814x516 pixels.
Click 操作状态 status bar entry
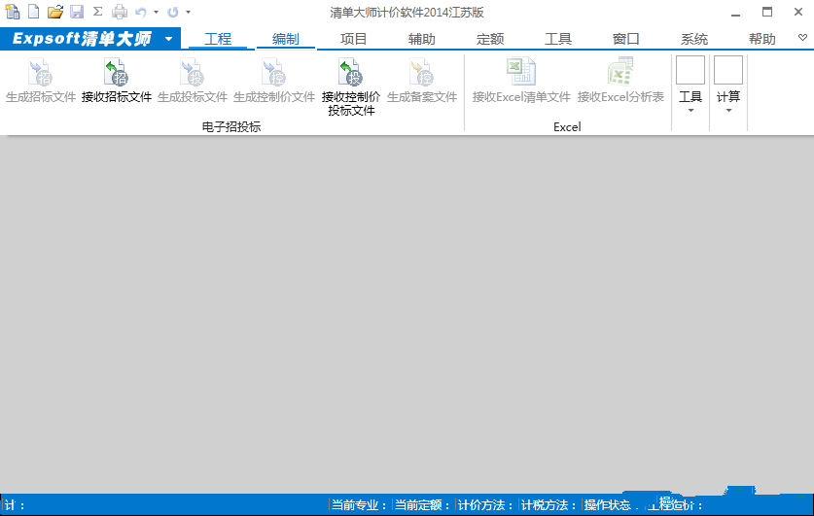coord(611,505)
